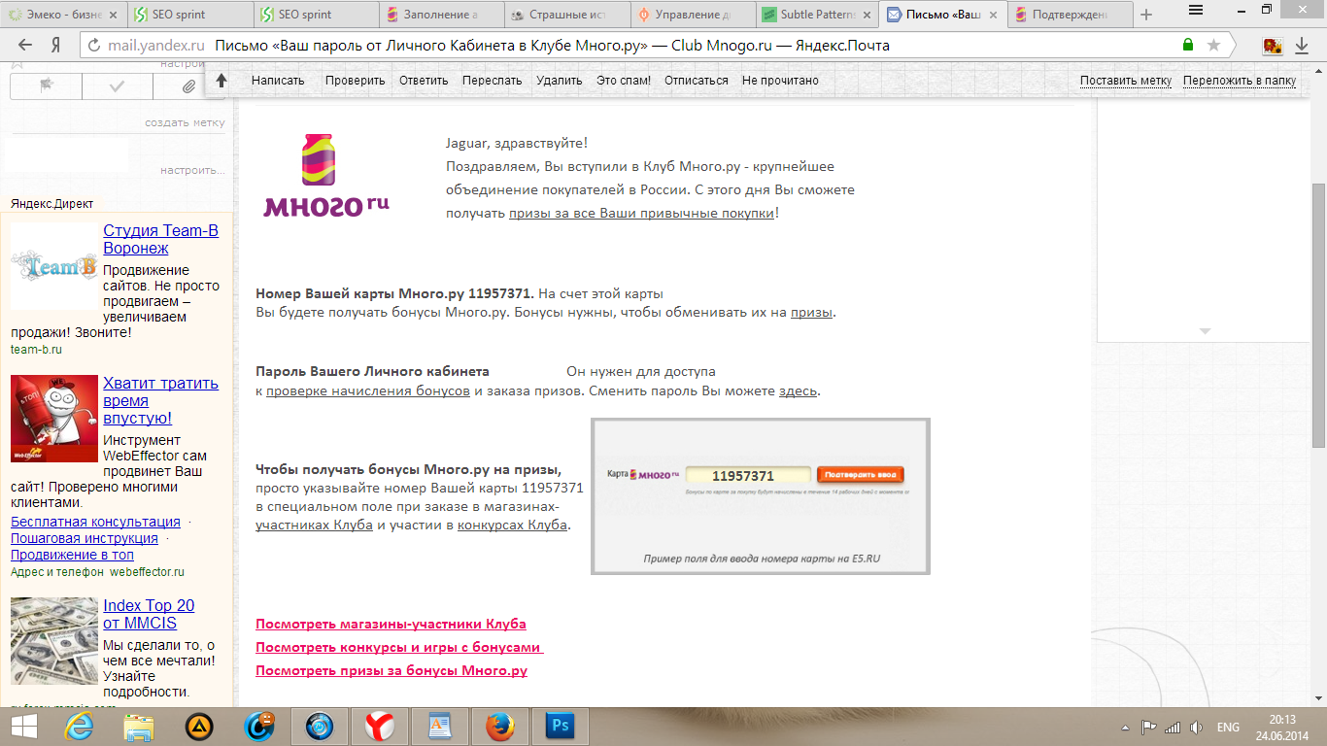Open 'Поставить метку' dropdown
The width and height of the screenshot is (1327, 746).
click(1126, 81)
